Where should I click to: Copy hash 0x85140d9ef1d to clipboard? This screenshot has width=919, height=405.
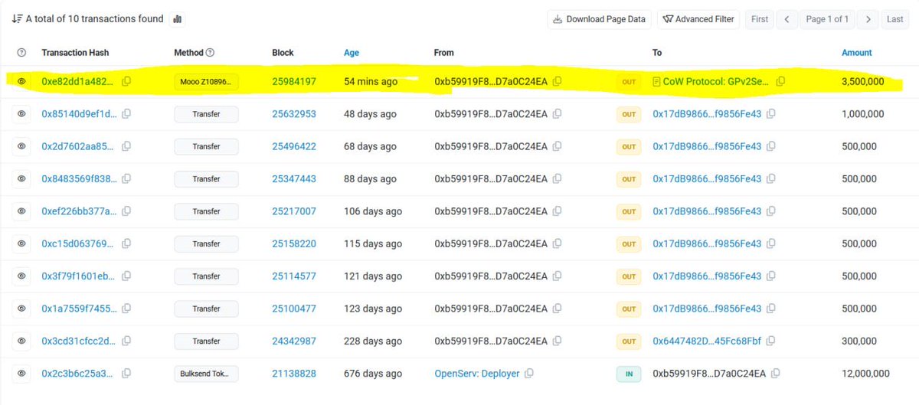pos(126,114)
